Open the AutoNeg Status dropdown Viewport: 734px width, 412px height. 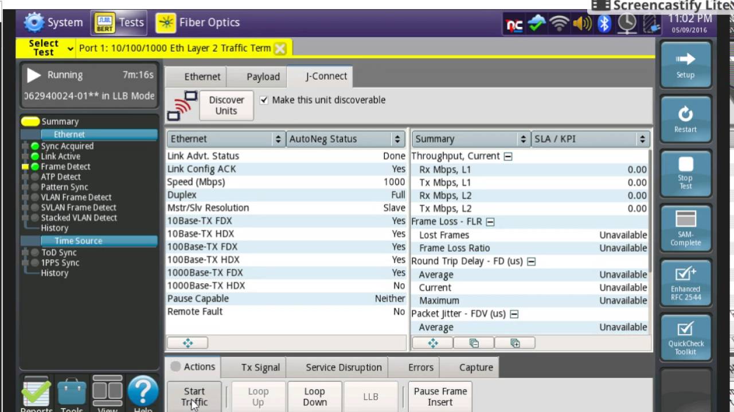(345, 139)
